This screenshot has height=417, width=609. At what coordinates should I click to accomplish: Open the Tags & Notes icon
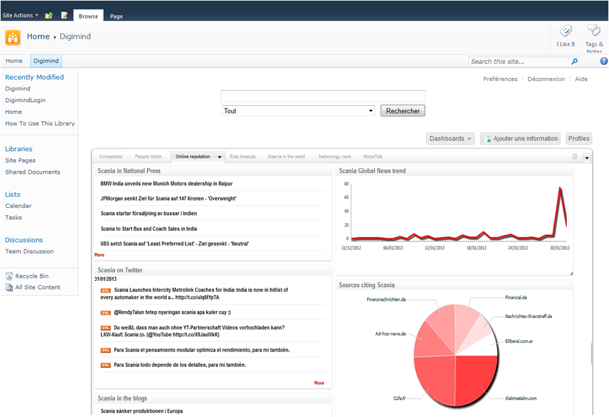click(593, 30)
